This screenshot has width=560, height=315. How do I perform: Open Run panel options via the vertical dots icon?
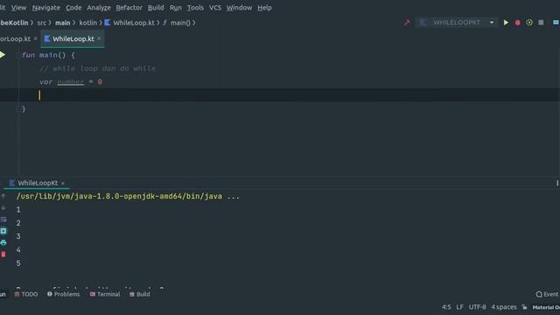(x=557, y=183)
